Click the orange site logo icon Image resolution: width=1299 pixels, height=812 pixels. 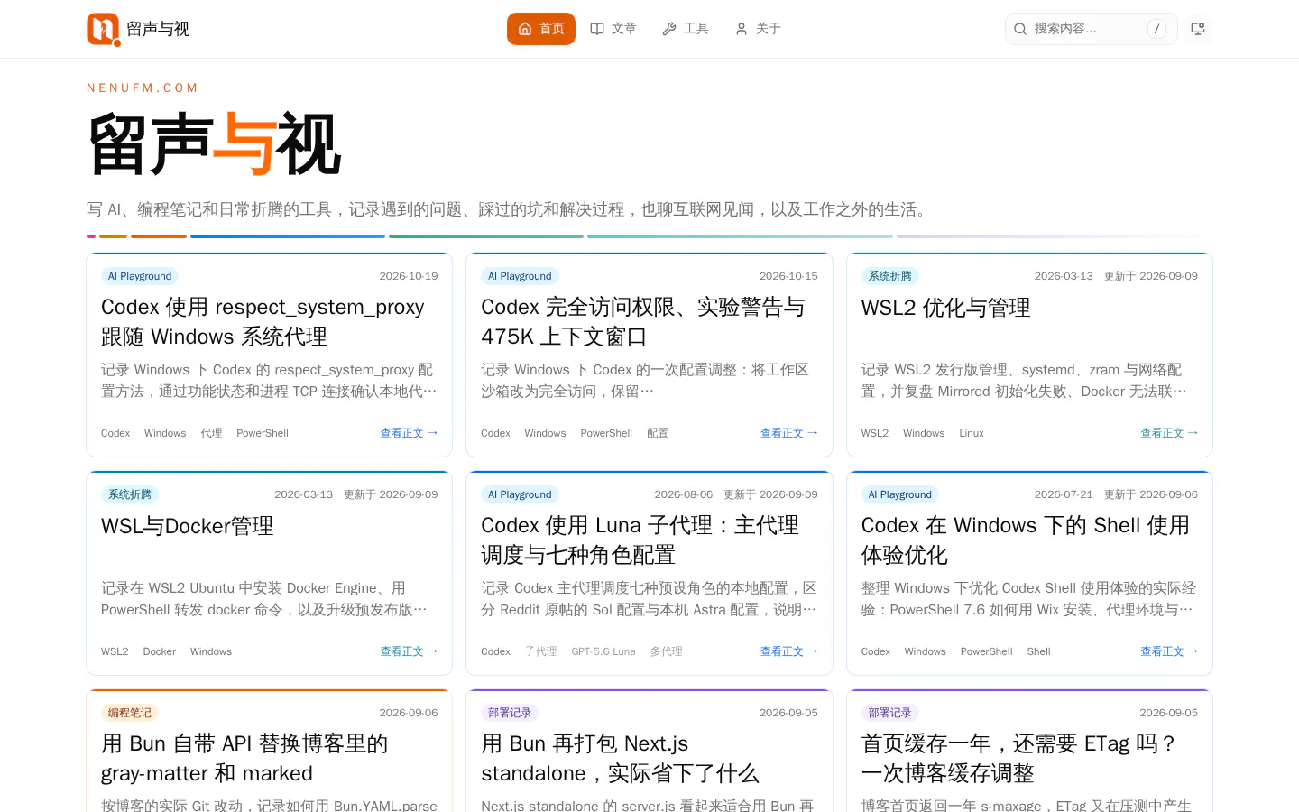pyautogui.click(x=103, y=29)
